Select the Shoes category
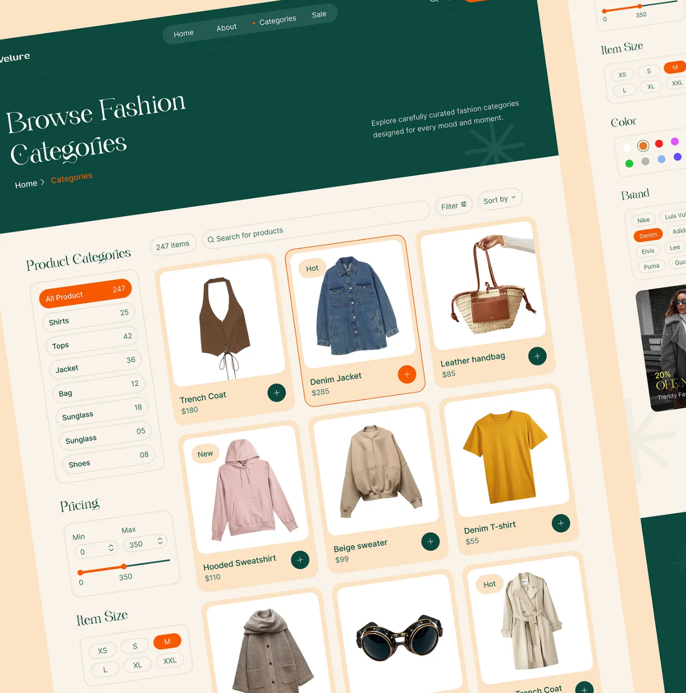 (109, 459)
